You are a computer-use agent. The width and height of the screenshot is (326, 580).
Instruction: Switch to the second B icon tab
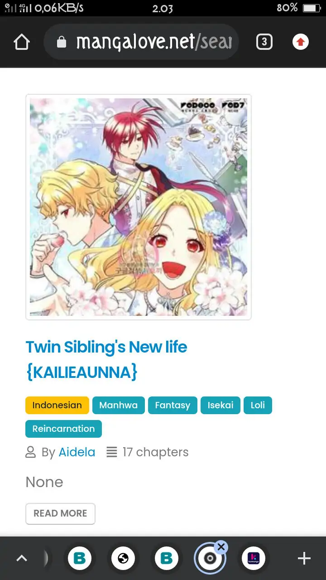click(167, 558)
